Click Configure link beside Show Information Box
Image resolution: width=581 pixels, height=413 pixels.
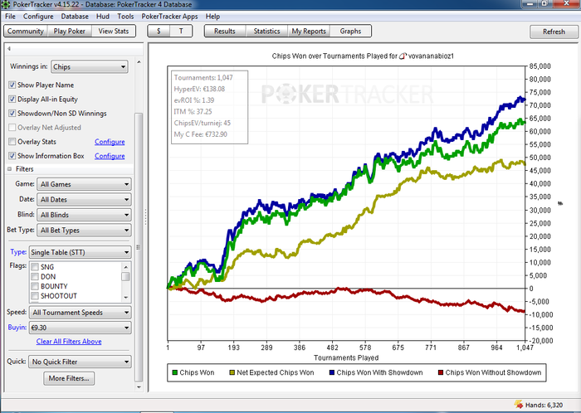click(x=110, y=156)
